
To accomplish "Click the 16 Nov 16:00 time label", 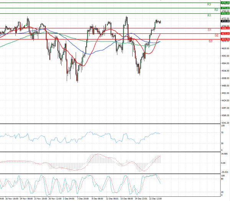I will point(12,199).
